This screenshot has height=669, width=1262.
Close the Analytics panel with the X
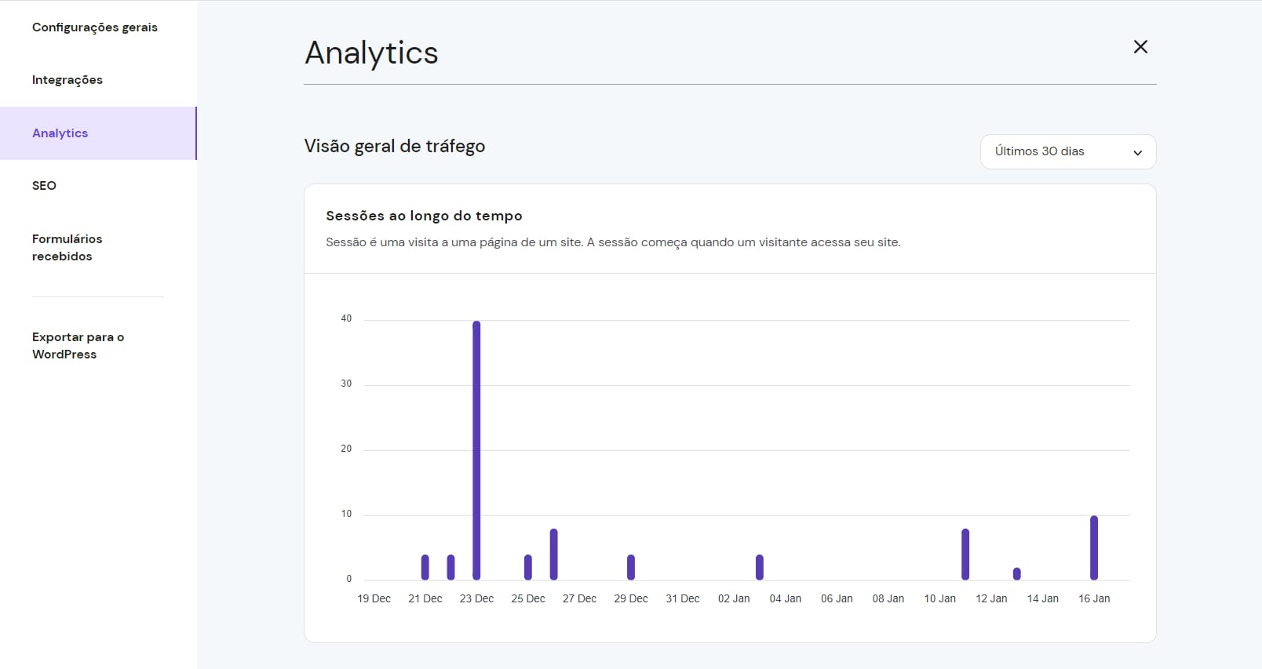point(1140,47)
